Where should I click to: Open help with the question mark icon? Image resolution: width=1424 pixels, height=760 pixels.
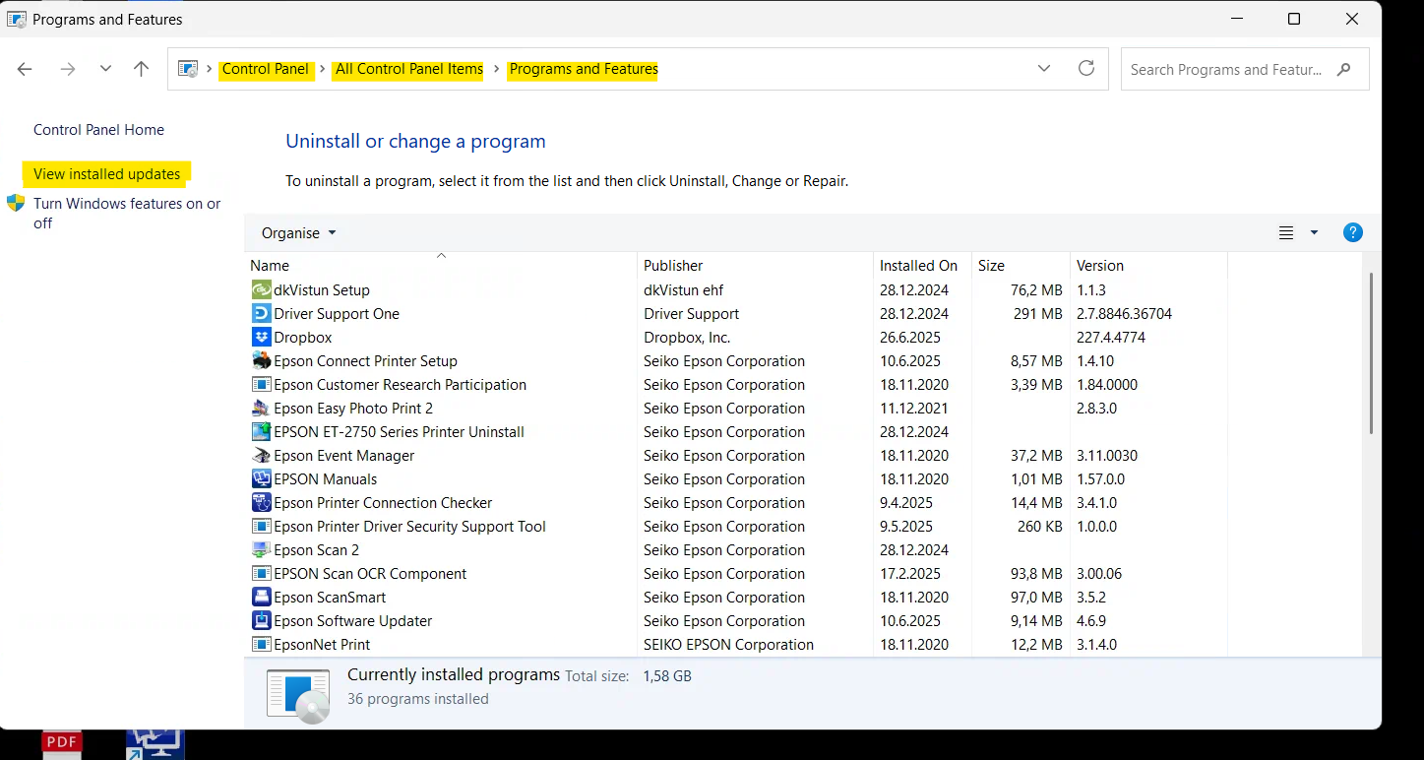tap(1353, 232)
